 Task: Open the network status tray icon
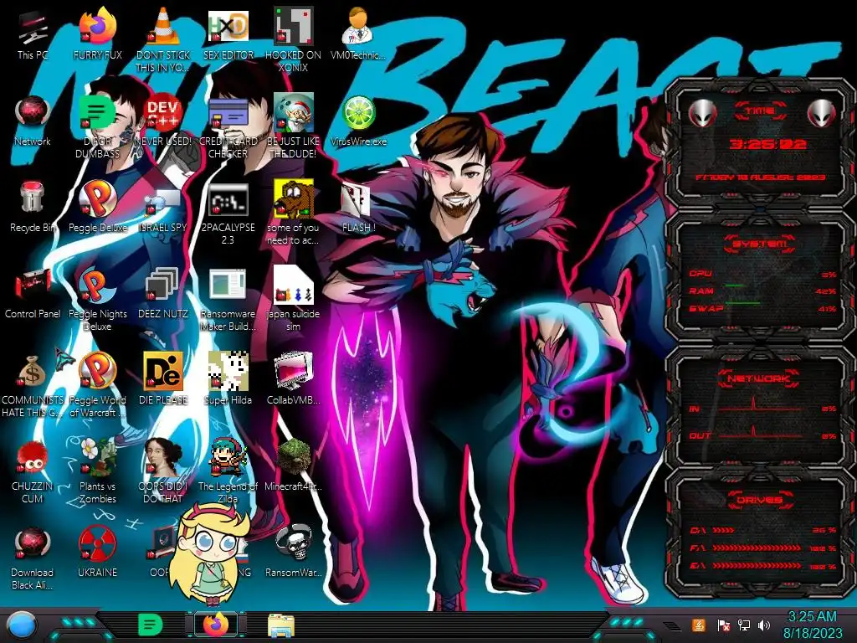tap(743, 625)
